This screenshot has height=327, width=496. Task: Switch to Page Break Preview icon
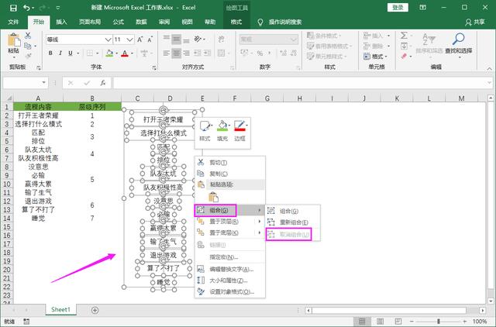pyautogui.click(x=398, y=322)
